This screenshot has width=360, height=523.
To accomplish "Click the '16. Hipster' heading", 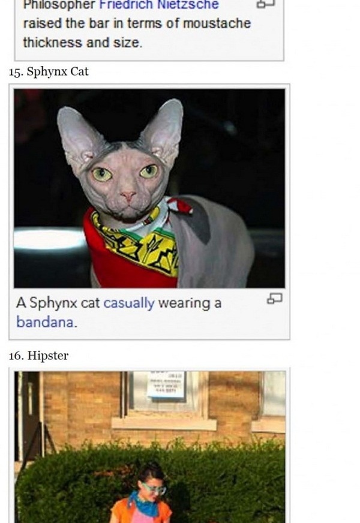I will (39, 356).
